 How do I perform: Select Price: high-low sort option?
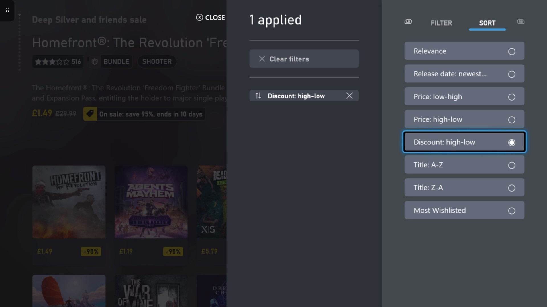coord(464,119)
